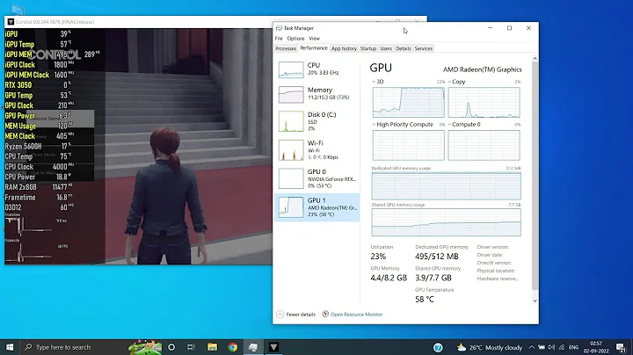Click the Copy engine utilization graph
The width and height of the screenshot is (633, 355).
click(x=484, y=103)
